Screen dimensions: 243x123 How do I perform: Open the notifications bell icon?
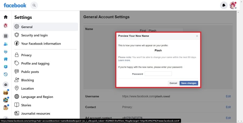point(224,5)
